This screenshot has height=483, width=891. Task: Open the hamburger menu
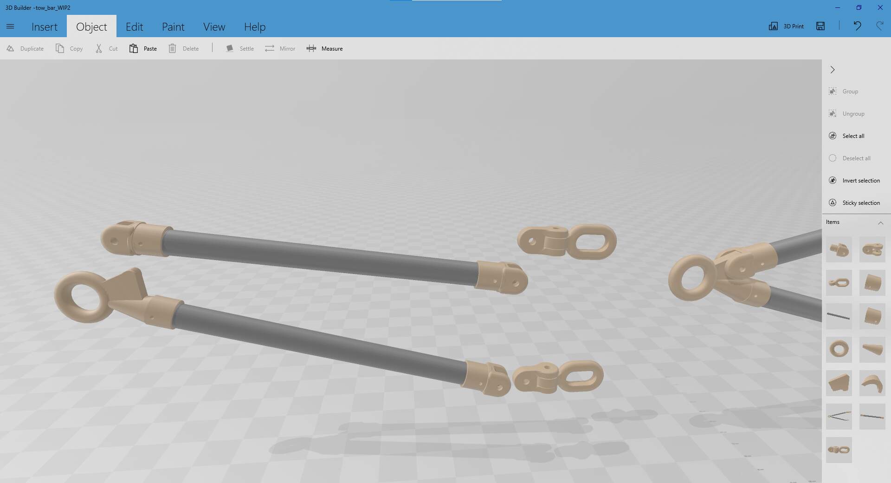pyautogui.click(x=10, y=26)
